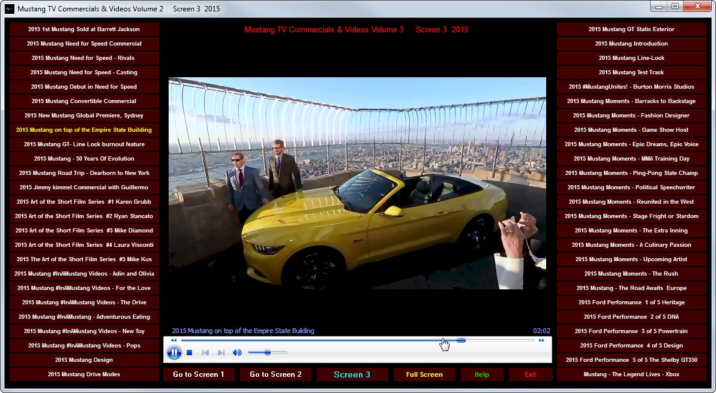This screenshot has height=393, width=716.
Task: Play Art of the Short Film #1 Karen Grubb
Action: [x=84, y=201]
